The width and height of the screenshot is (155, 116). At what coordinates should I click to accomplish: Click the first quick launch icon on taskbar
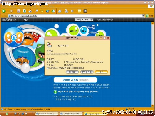pyautogui.click(x=15, y=114)
